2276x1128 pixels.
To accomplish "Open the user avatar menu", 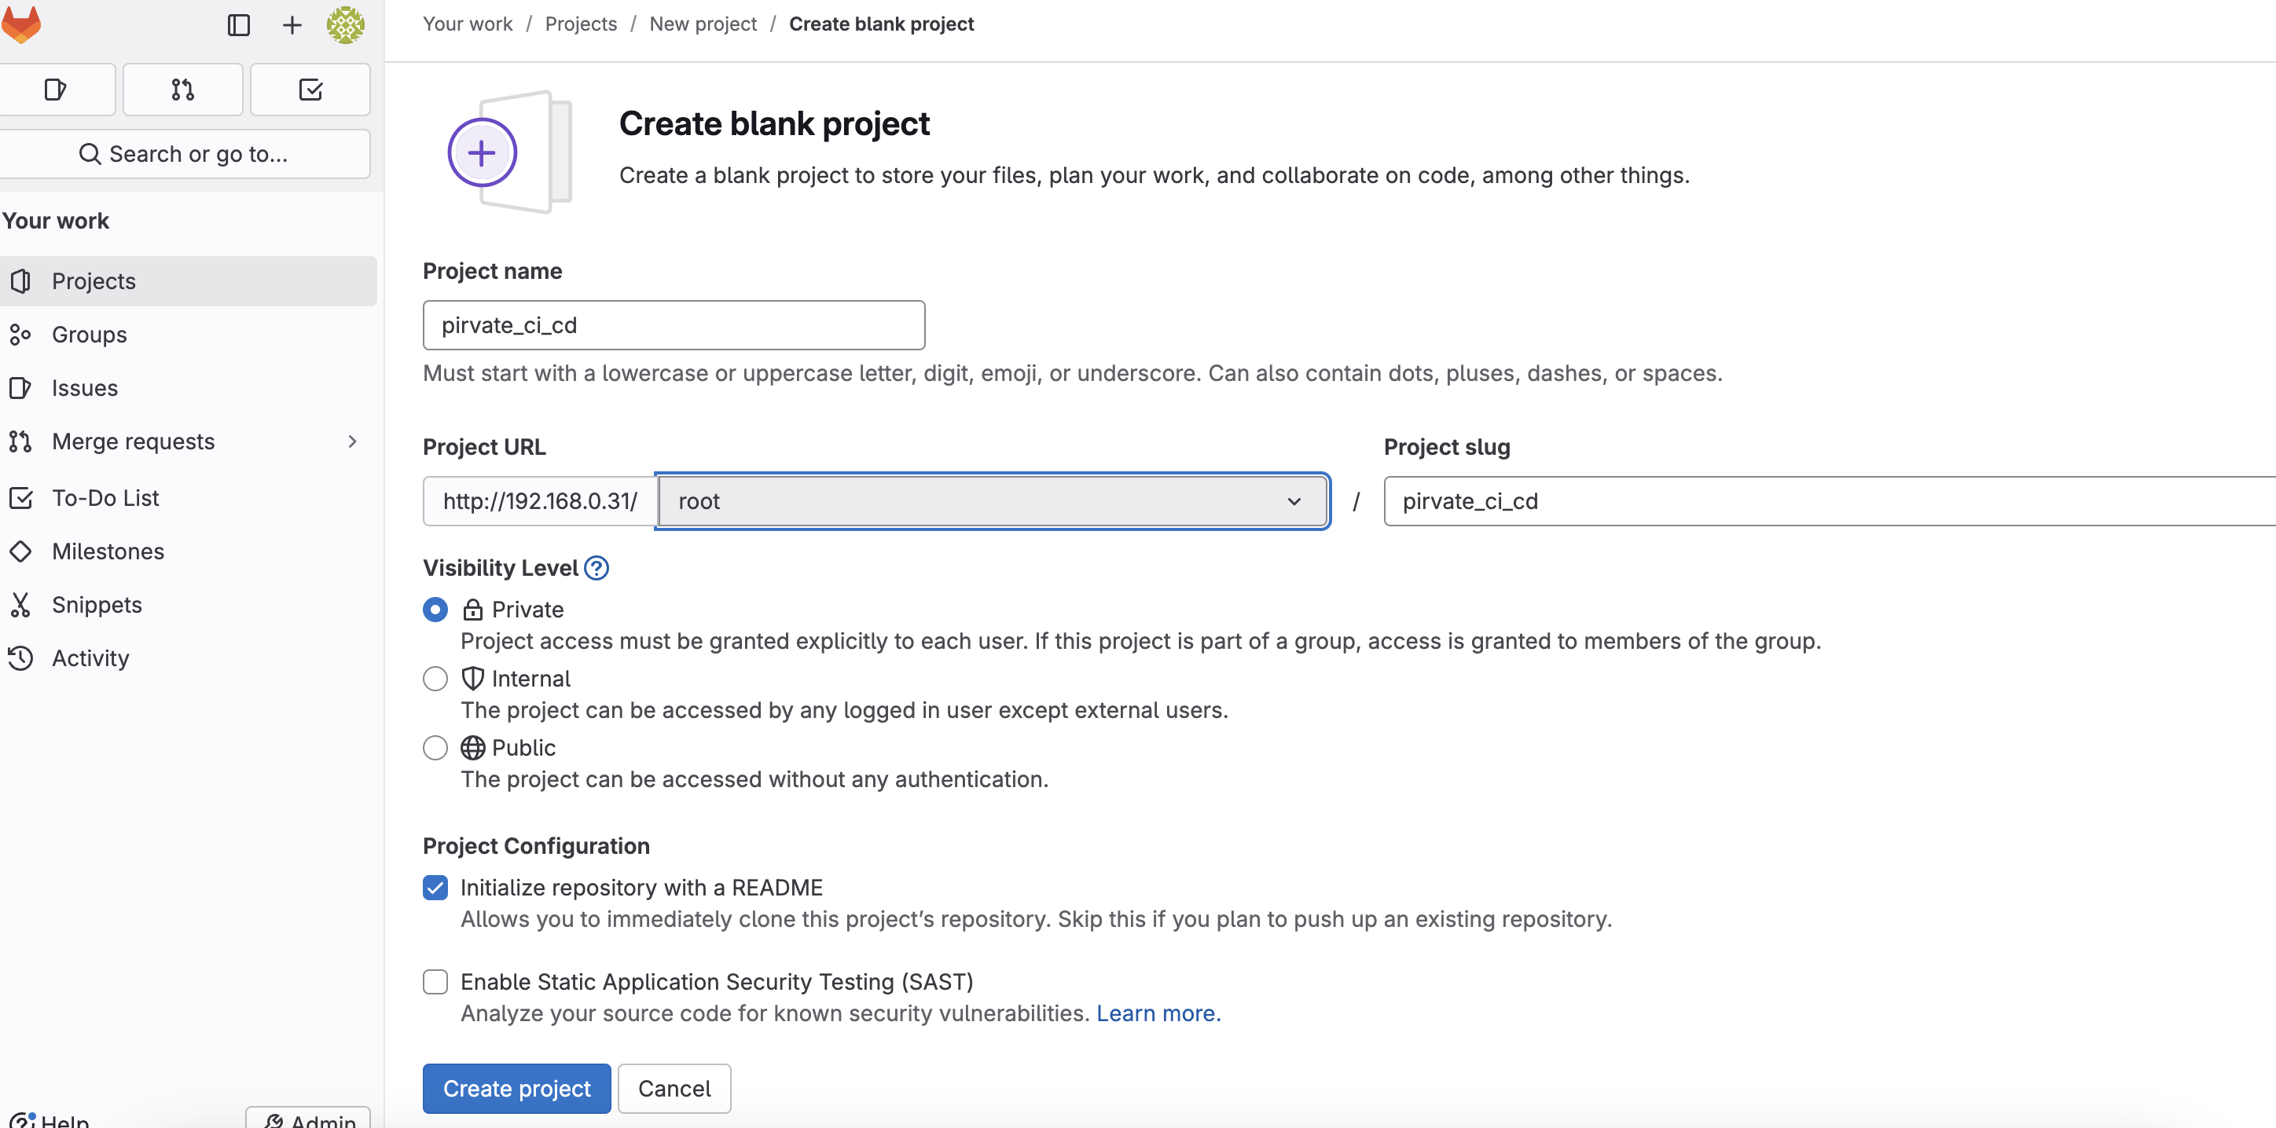I will pos(346,24).
